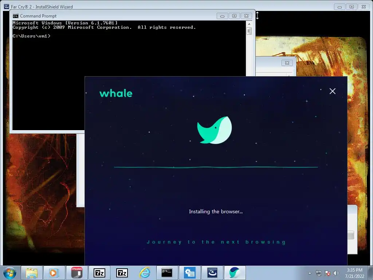Close the Command Prompt window
The image size is (373, 280).
[x=247, y=16]
